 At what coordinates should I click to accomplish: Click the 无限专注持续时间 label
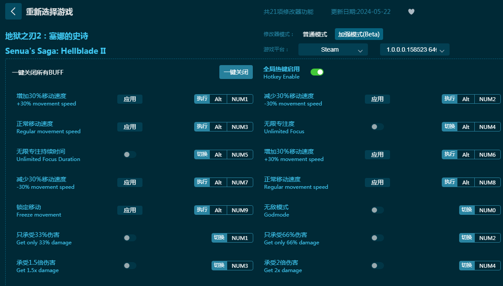pos(41,151)
